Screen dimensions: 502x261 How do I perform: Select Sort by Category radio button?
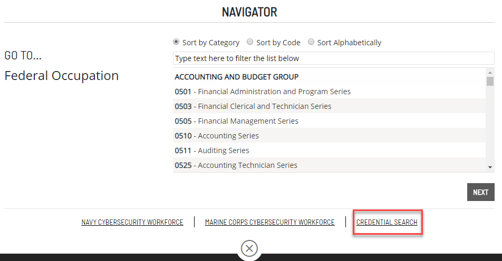click(176, 42)
